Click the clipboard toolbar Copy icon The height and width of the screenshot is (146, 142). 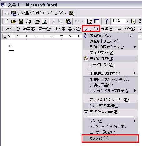[6, 13]
